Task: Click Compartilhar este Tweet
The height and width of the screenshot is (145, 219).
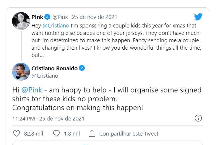Action: point(129,133)
